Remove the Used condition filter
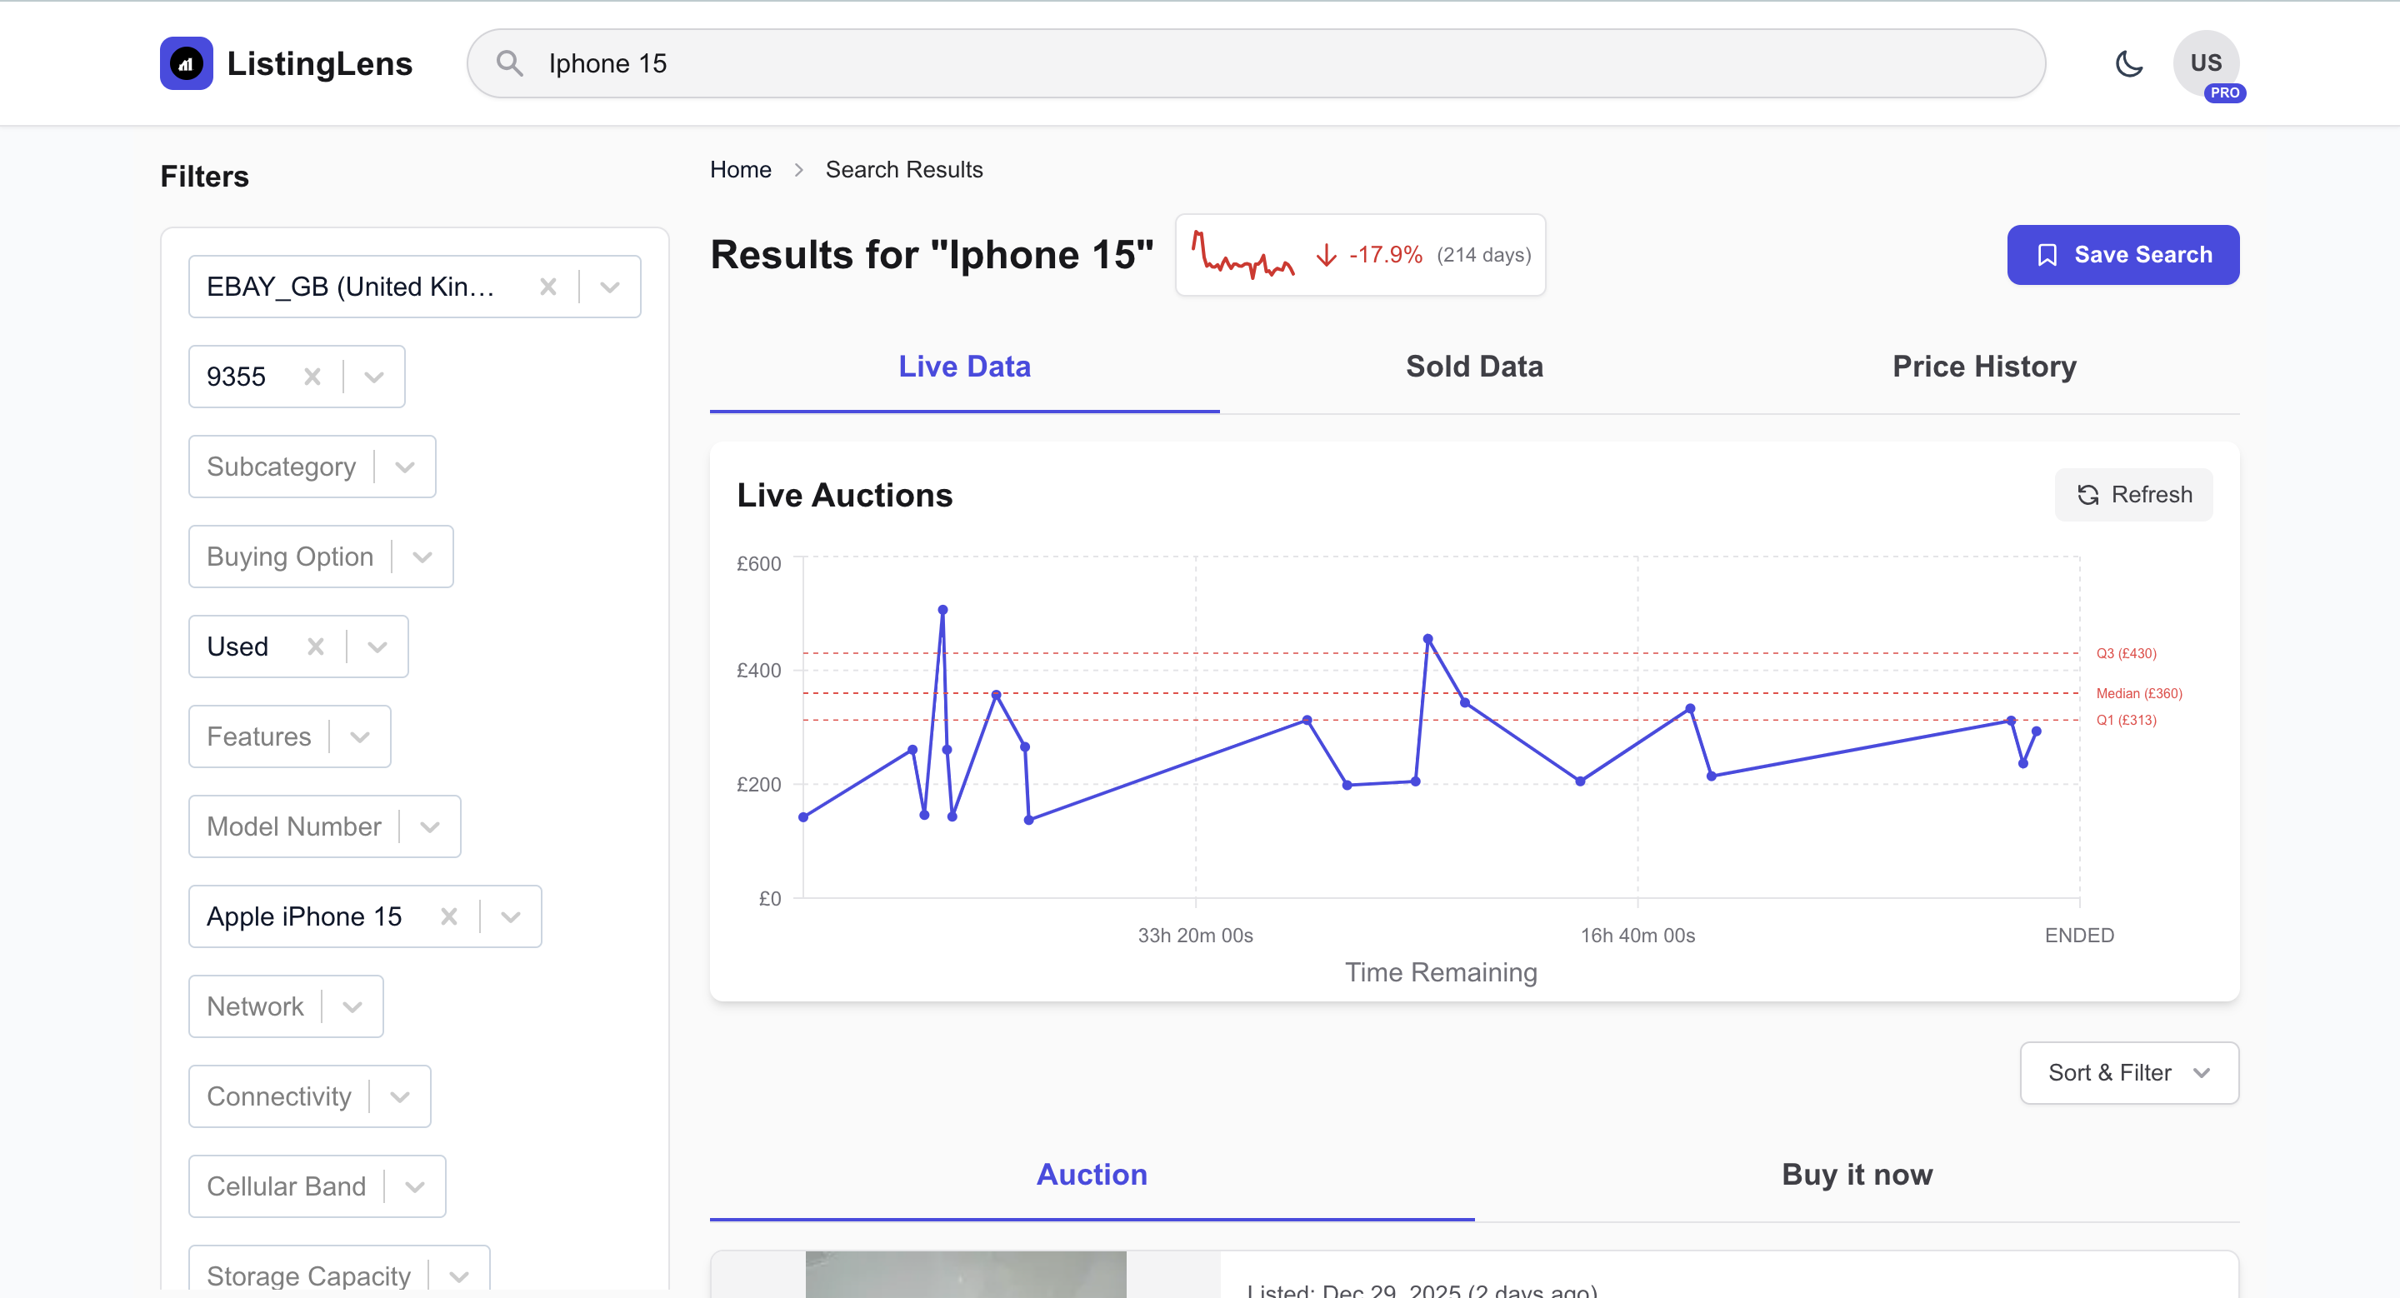This screenshot has height=1298, width=2400. pos(314,646)
